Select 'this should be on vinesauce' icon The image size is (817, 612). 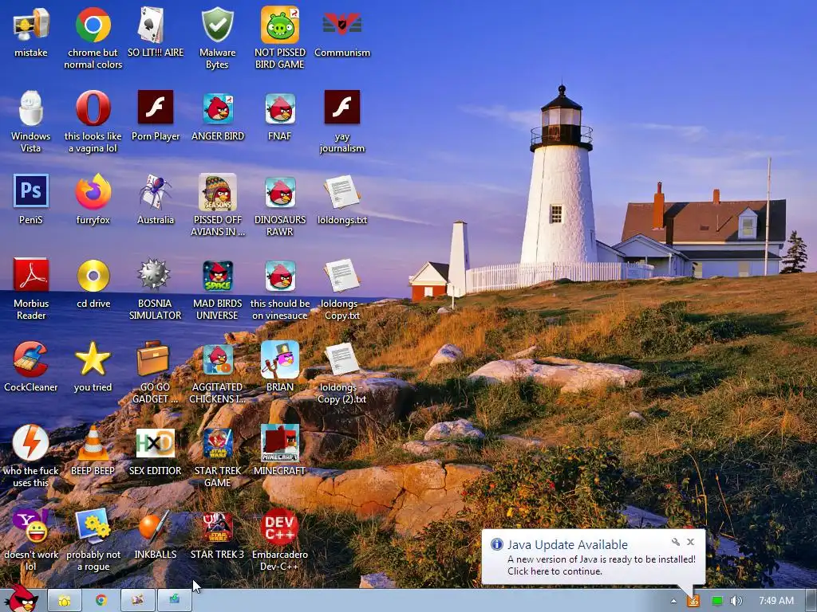click(x=280, y=276)
